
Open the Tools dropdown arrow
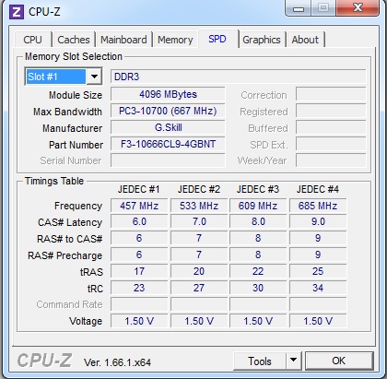click(294, 361)
